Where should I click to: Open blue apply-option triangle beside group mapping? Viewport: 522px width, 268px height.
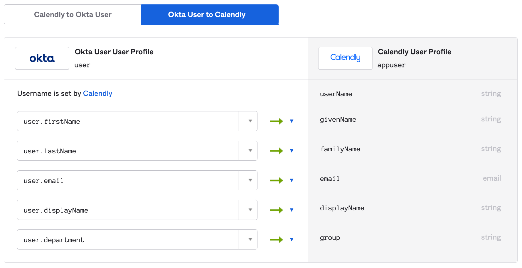(292, 240)
